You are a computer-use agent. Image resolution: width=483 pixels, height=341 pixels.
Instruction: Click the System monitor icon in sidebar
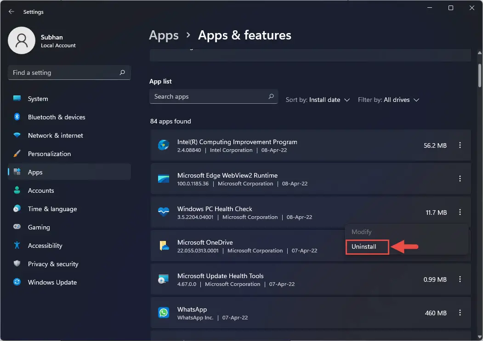pos(17,99)
